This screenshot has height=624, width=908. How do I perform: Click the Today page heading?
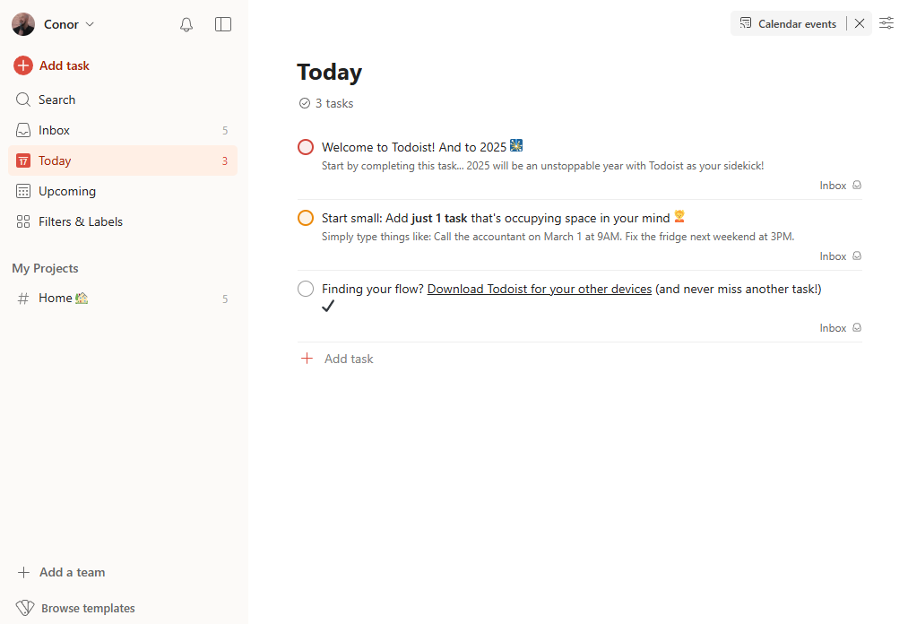[x=330, y=72]
